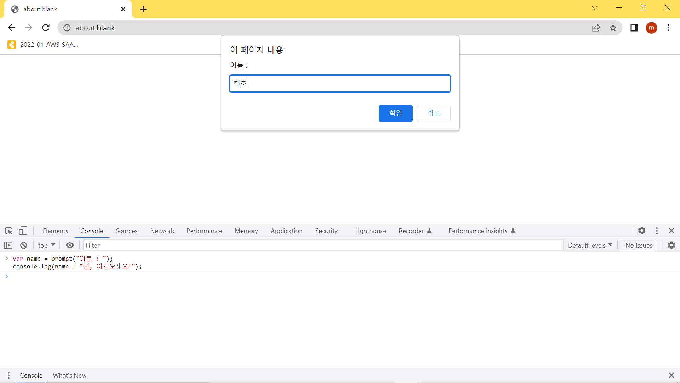Show the console sidebar
The image size is (680, 383).
[x=8, y=245]
